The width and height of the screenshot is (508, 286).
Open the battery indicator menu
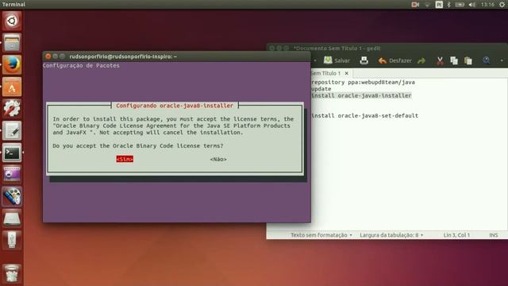(x=460, y=5)
